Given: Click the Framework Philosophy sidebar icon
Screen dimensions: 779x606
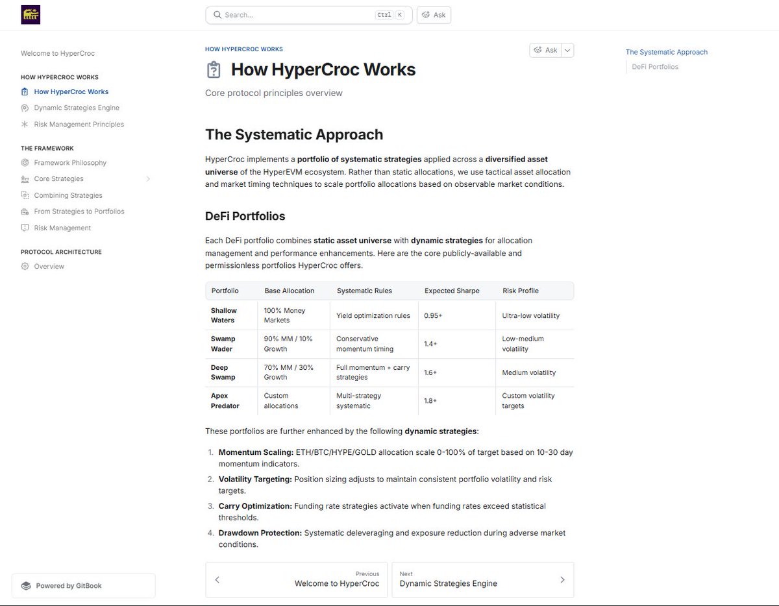Looking at the screenshot, I should click(x=25, y=163).
